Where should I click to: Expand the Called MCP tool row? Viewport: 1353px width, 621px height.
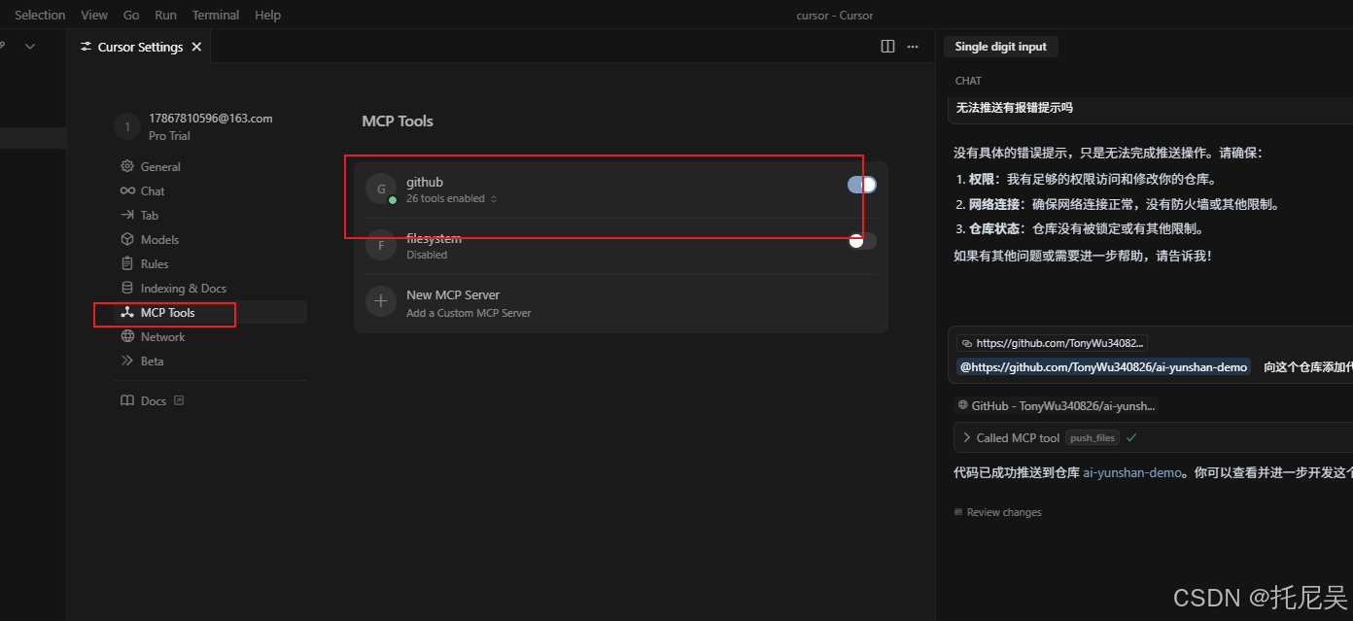click(1155, 437)
